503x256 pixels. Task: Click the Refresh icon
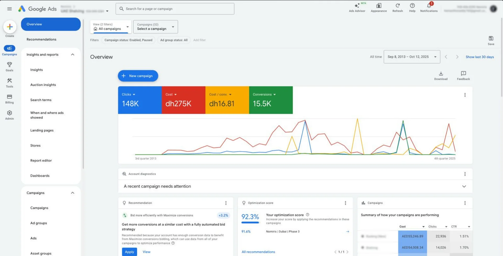(397, 6)
